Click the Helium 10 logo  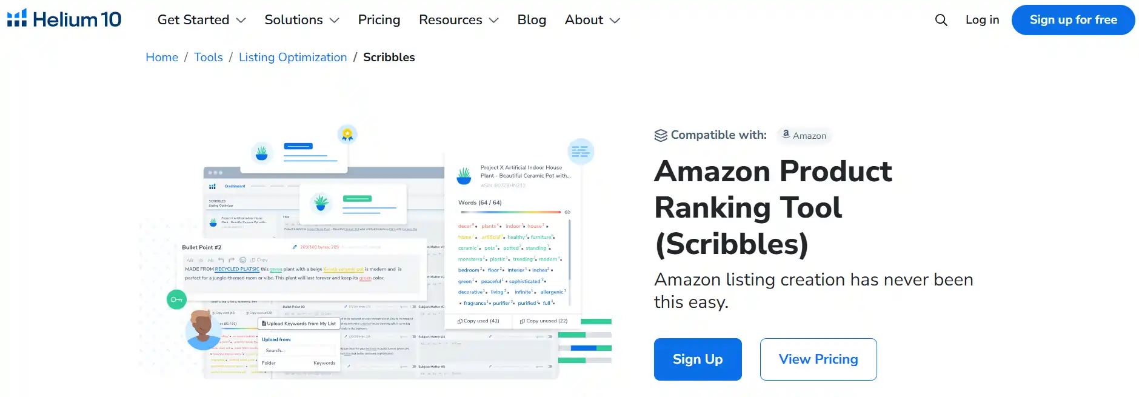pos(64,19)
